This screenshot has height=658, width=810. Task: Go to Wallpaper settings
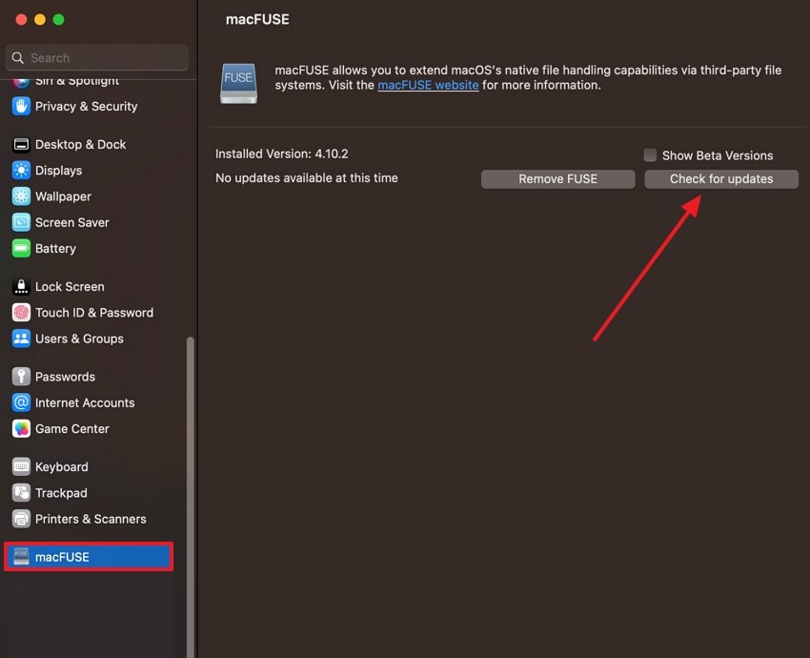(63, 196)
